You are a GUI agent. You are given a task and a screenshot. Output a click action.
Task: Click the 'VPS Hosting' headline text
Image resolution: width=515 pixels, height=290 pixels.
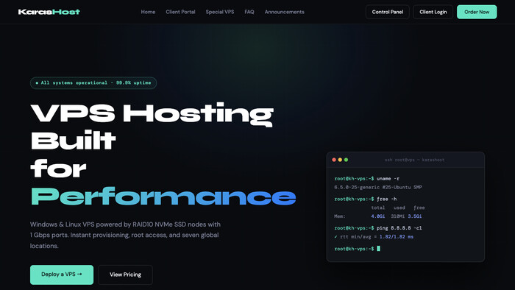point(152,113)
